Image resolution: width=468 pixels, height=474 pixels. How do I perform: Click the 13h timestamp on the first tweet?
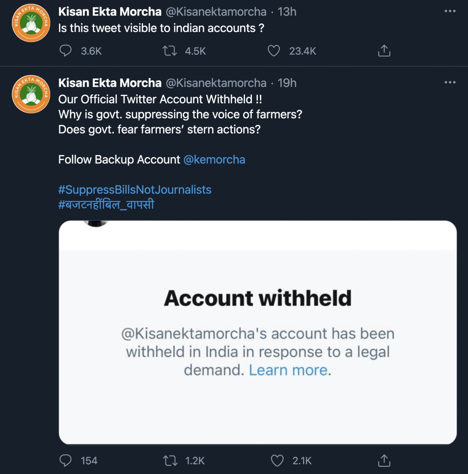[x=287, y=12]
